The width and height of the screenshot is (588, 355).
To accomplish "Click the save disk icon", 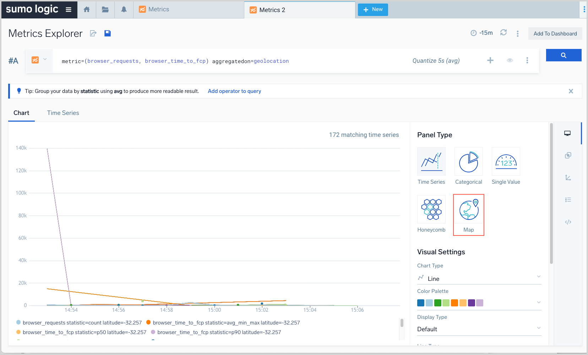I will [x=108, y=33].
